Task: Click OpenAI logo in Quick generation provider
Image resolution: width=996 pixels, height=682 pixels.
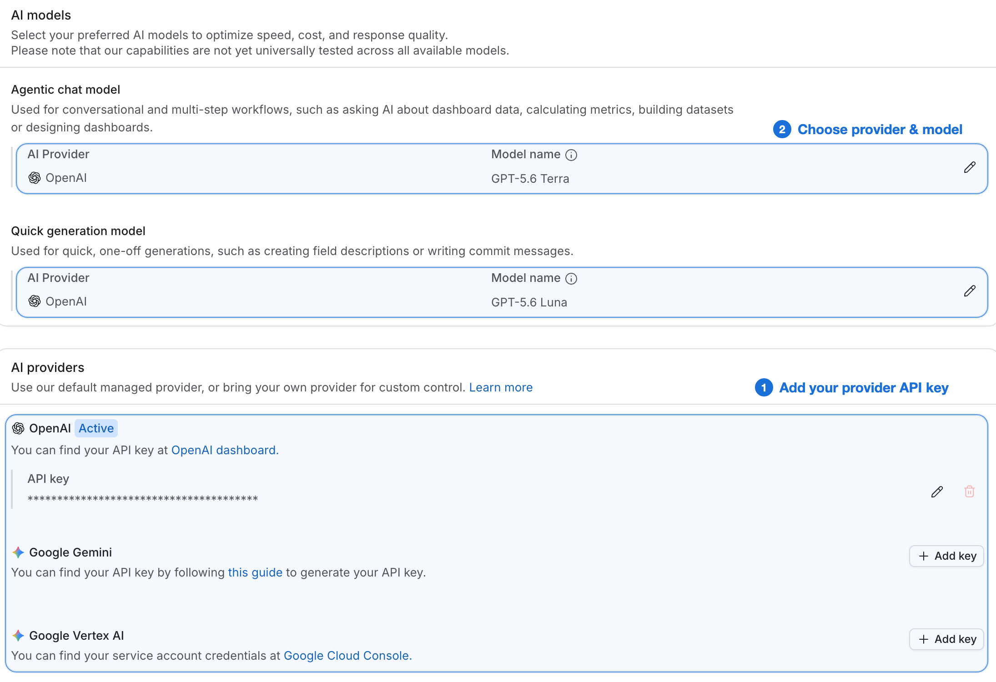Action: pyautogui.click(x=35, y=301)
